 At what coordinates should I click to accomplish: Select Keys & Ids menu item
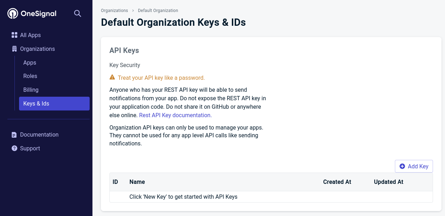[x=54, y=103]
